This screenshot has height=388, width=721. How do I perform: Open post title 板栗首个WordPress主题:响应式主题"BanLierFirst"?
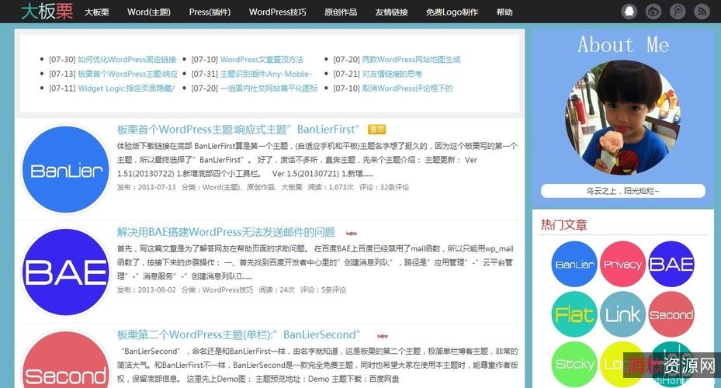click(x=237, y=130)
